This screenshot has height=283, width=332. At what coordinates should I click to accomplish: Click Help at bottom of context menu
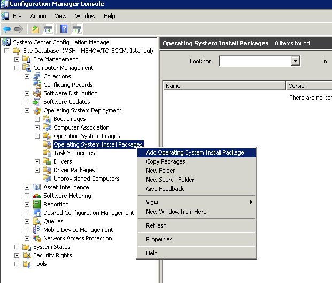pyautogui.click(x=197, y=253)
